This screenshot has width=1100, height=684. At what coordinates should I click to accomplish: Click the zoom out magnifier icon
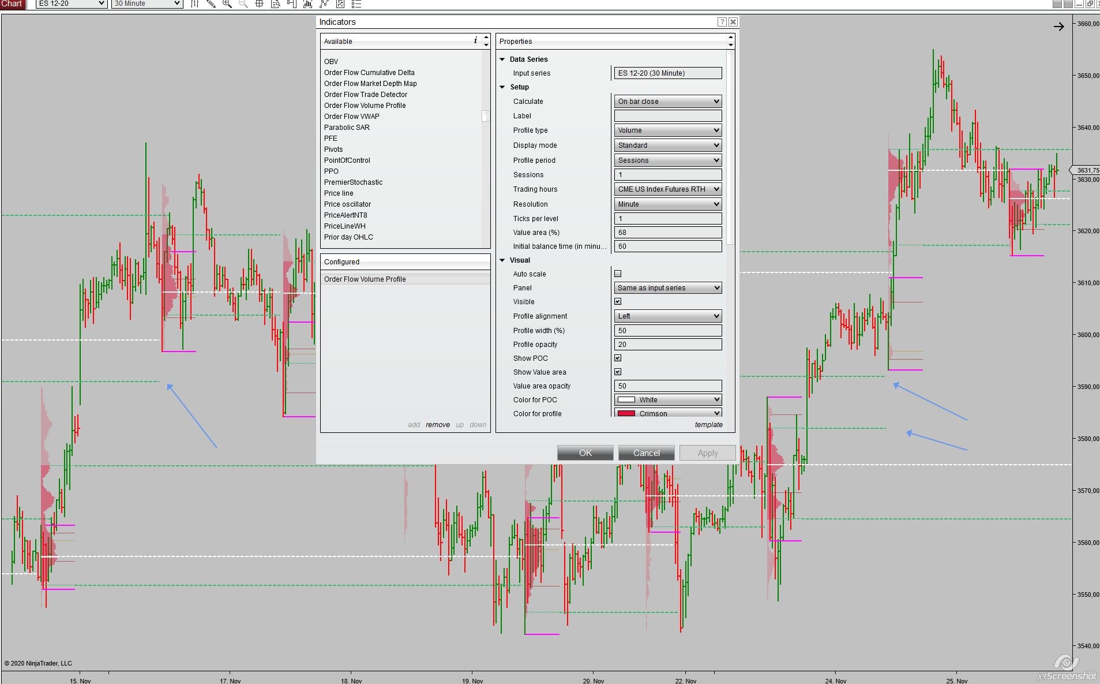(x=243, y=3)
